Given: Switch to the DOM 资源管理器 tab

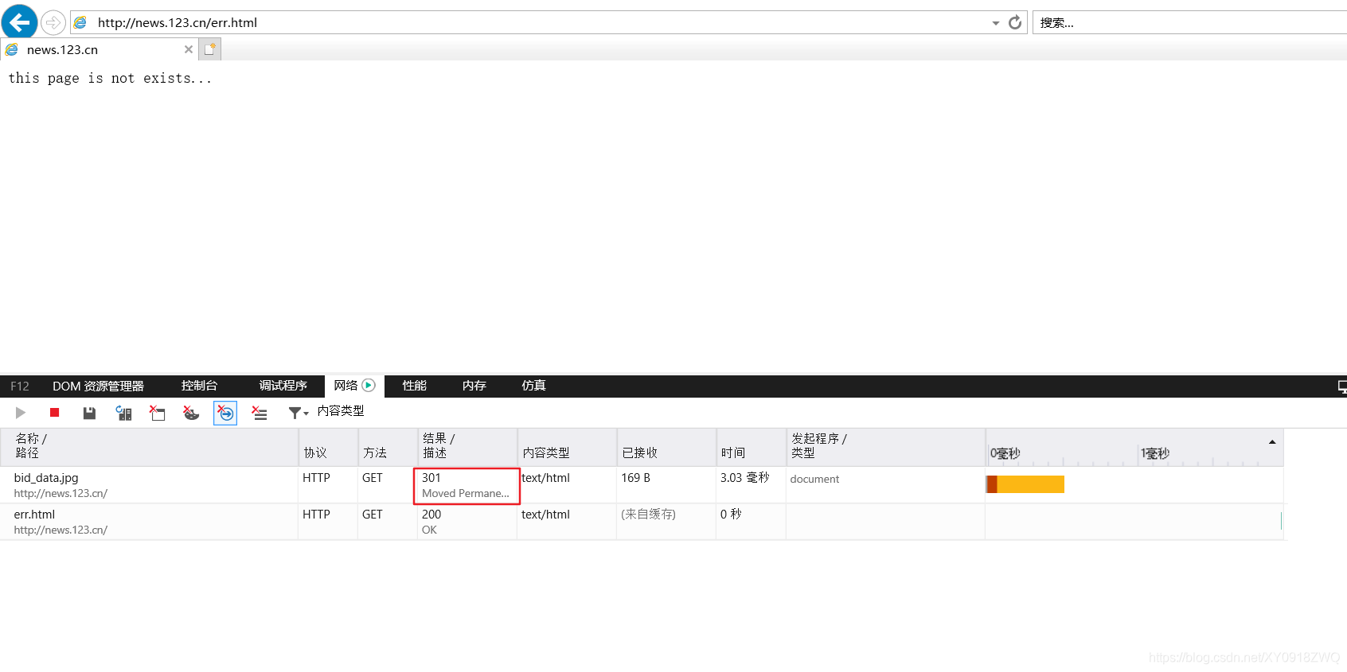Looking at the screenshot, I should (98, 386).
